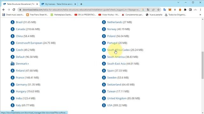Click the download icon beside France
The height and width of the screenshot is (114, 204).
pyautogui.click(x=12, y=78)
